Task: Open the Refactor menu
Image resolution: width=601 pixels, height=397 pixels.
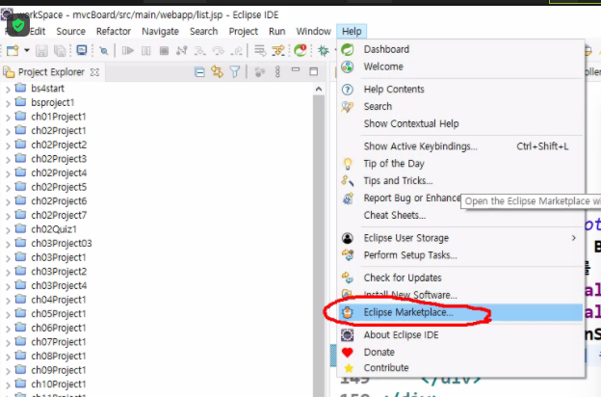Action: 114,31
